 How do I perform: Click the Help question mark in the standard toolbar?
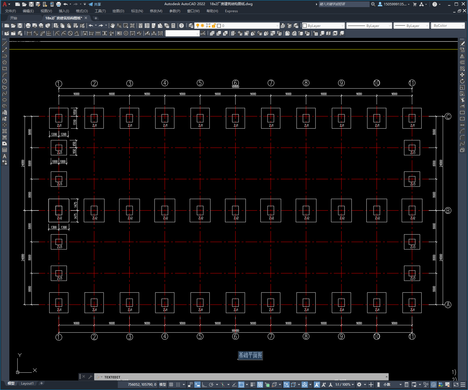(x=182, y=26)
